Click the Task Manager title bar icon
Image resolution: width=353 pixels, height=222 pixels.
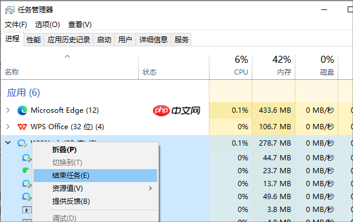10,10
